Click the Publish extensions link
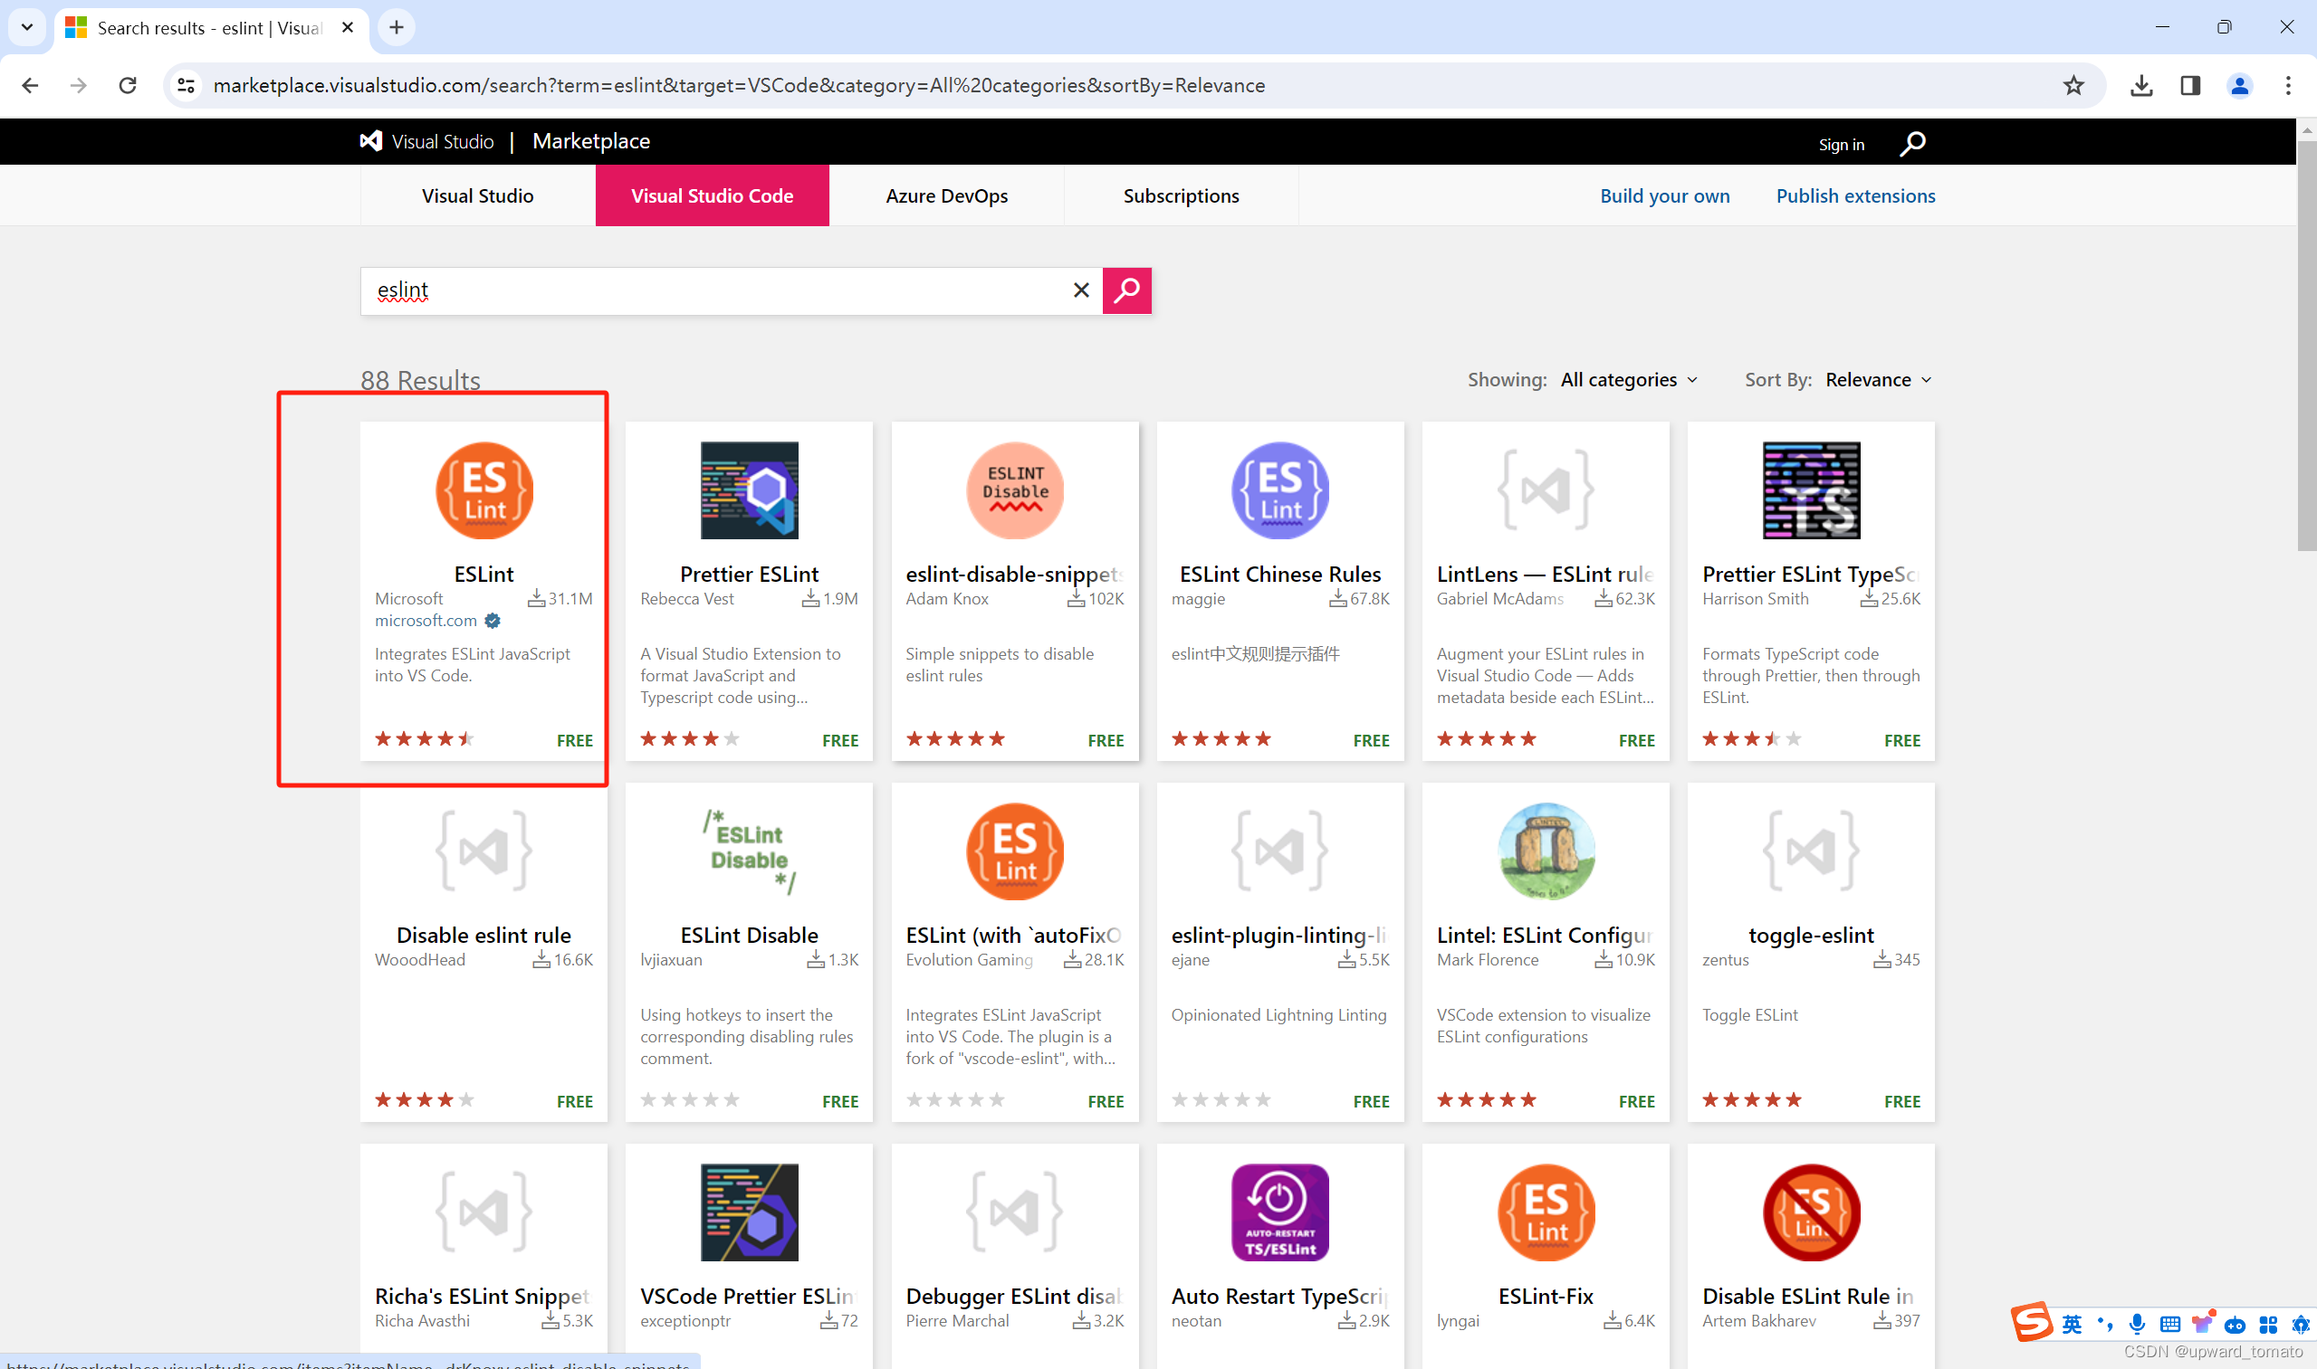The width and height of the screenshot is (2317, 1369). click(1854, 195)
